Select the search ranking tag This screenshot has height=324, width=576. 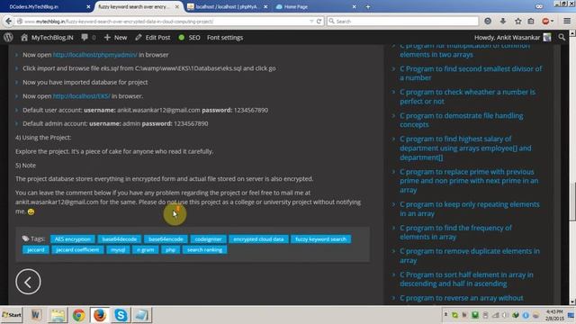pyautogui.click(x=204, y=250)
